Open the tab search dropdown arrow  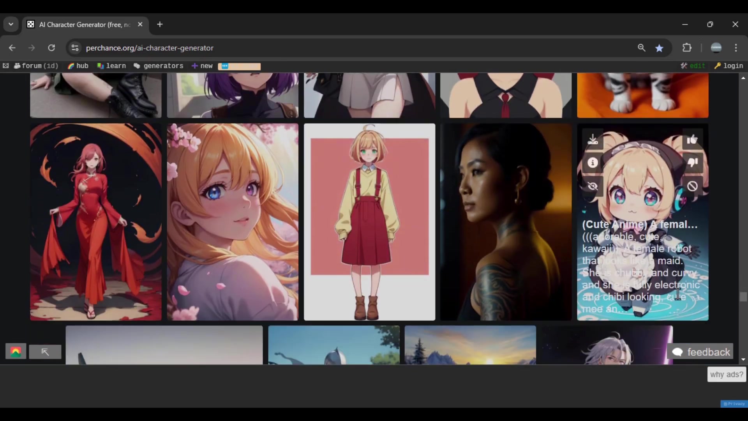pos(11,24)
